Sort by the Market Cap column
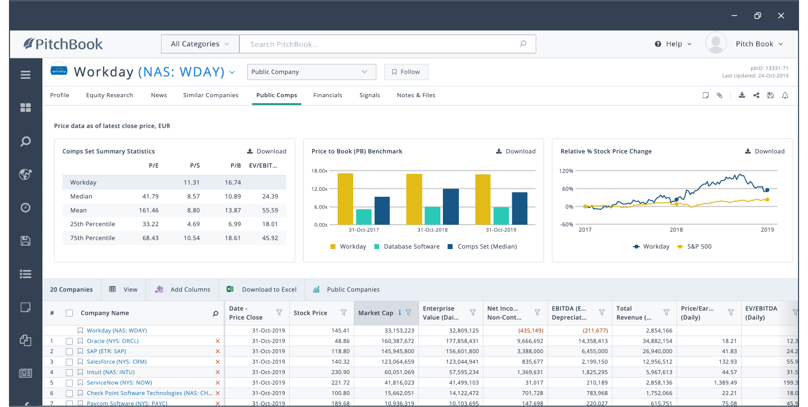This screenshot has height=407, width=808. 376,313
